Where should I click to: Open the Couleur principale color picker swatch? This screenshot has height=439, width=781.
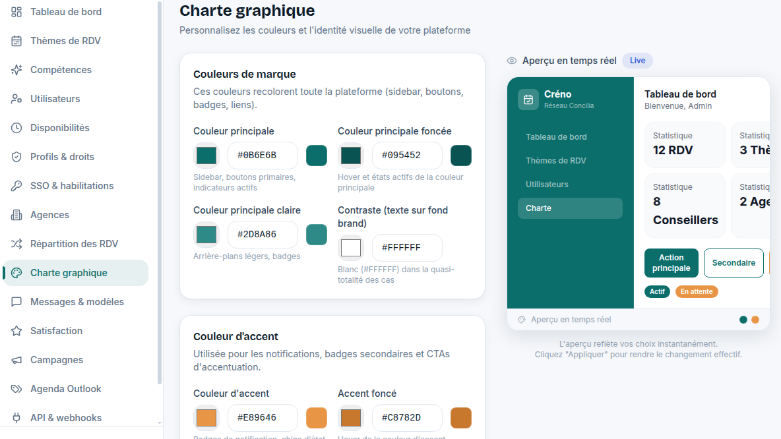(206, 156)
